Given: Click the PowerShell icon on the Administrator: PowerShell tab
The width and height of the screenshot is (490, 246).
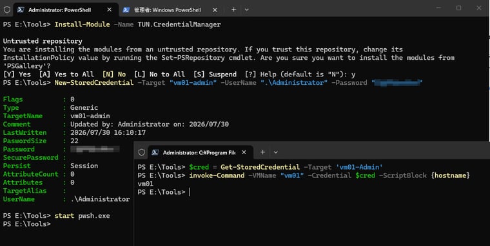Looking at the screenshot, I should pos(21,10).
